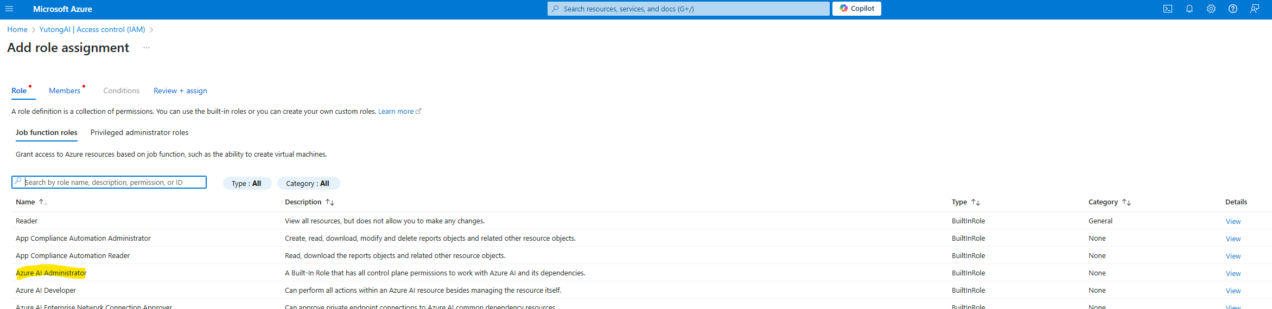Open the Azure portal hamburger menu

pyautogui.click(x=9, y=9)
